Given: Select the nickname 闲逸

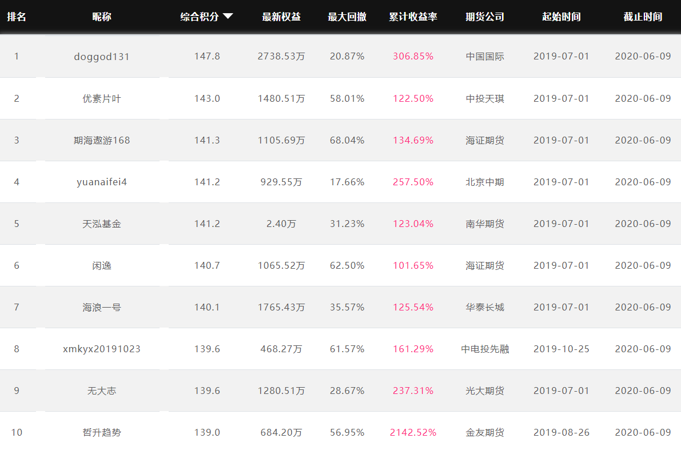Looking at the screenshot, I should pyautogui.click(x=102, y=265).
